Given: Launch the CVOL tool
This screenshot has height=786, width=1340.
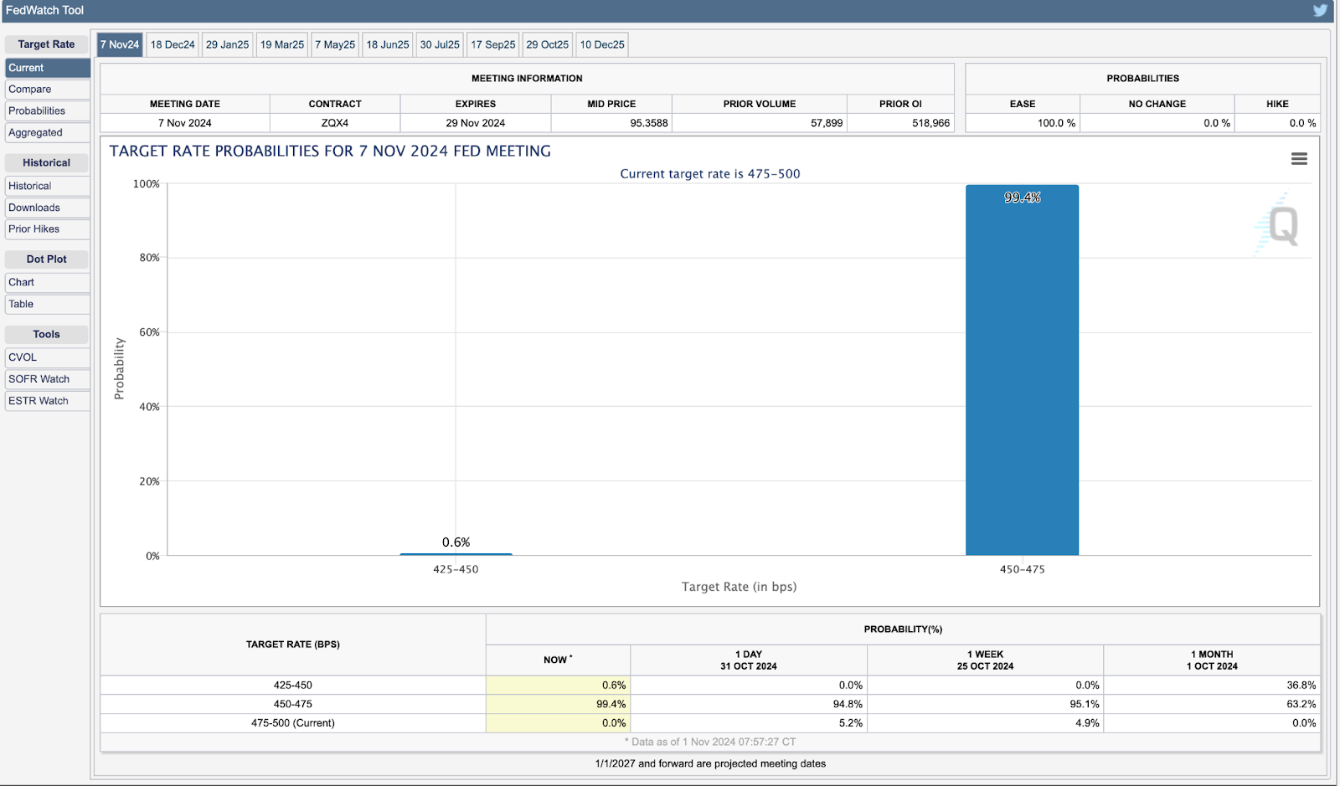Looking at the screenshot, I should (47, 357).
